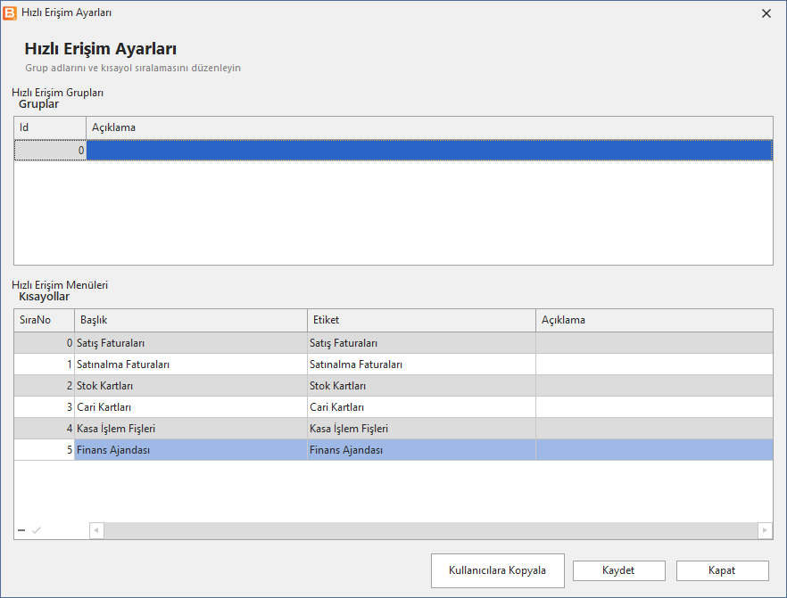Click the Açıklama cell of Finans Ajandası row
The width and height of the screenshot is (787, 598).
pyautogui.click(x=655, y=450)
